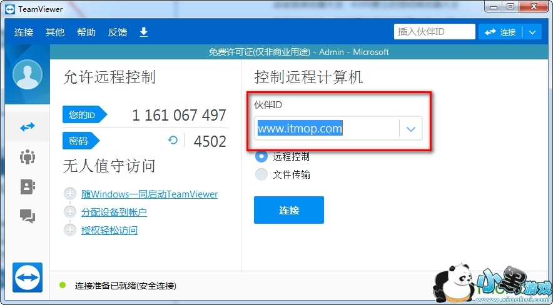Image resolution: width=553 pixels, height=305 pixels.
Task: Click the user profile avatar icon
Action: pos(28,74)
